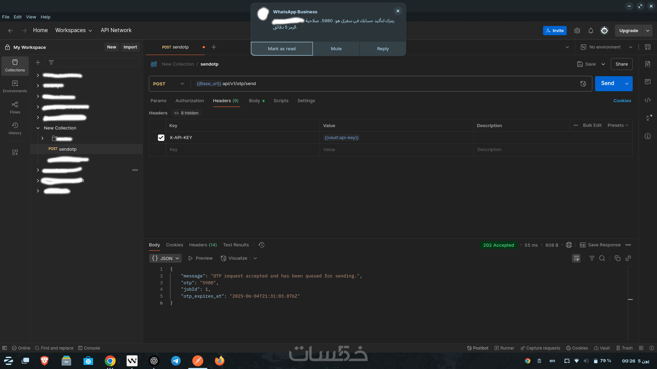Open response history clock icon
Image resolution: width=657 pixels, height=369 pixels.
[x=261, y=245]
